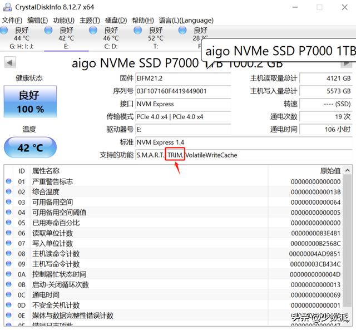Click the power on hours 106 小时
This screenshot has height=330, width=356.
coord(326,130)
